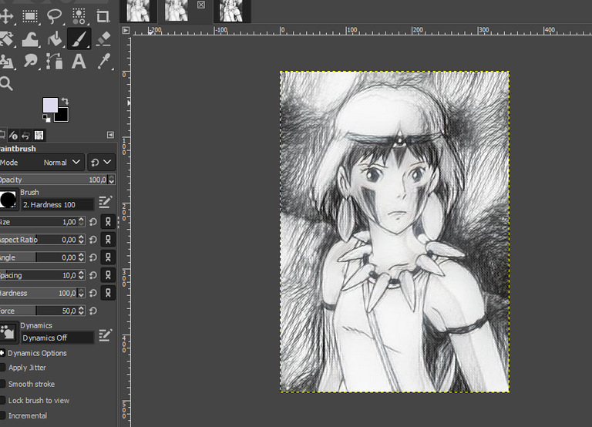Select the Free Select lasso tool
The height and width of the screenshot is (427, 592).
tap(55, 16)
